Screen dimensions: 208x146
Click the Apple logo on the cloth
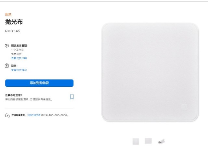click(184, 107)
